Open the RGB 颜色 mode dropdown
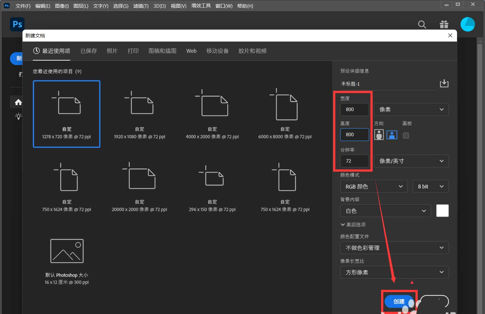 pos(374,186)
